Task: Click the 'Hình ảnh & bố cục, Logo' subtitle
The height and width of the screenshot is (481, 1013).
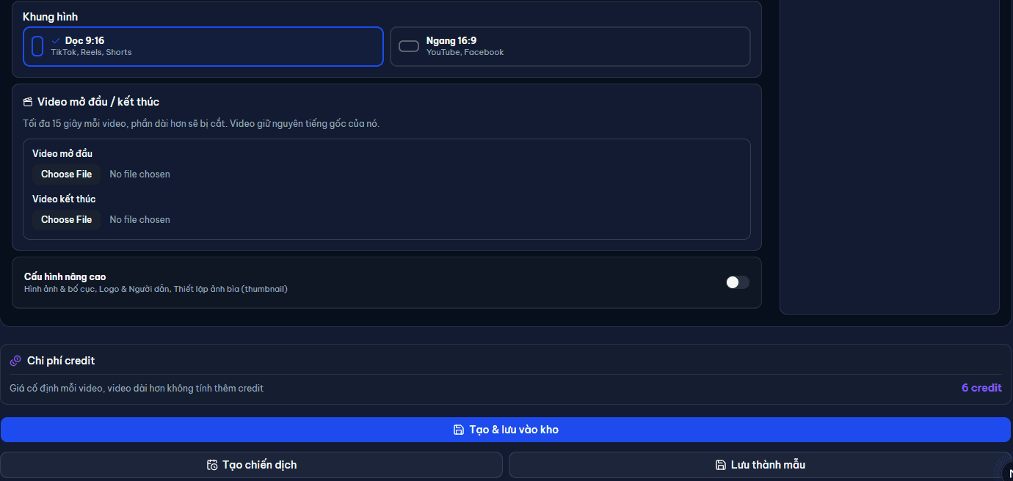Action: [x=156, y=289]
